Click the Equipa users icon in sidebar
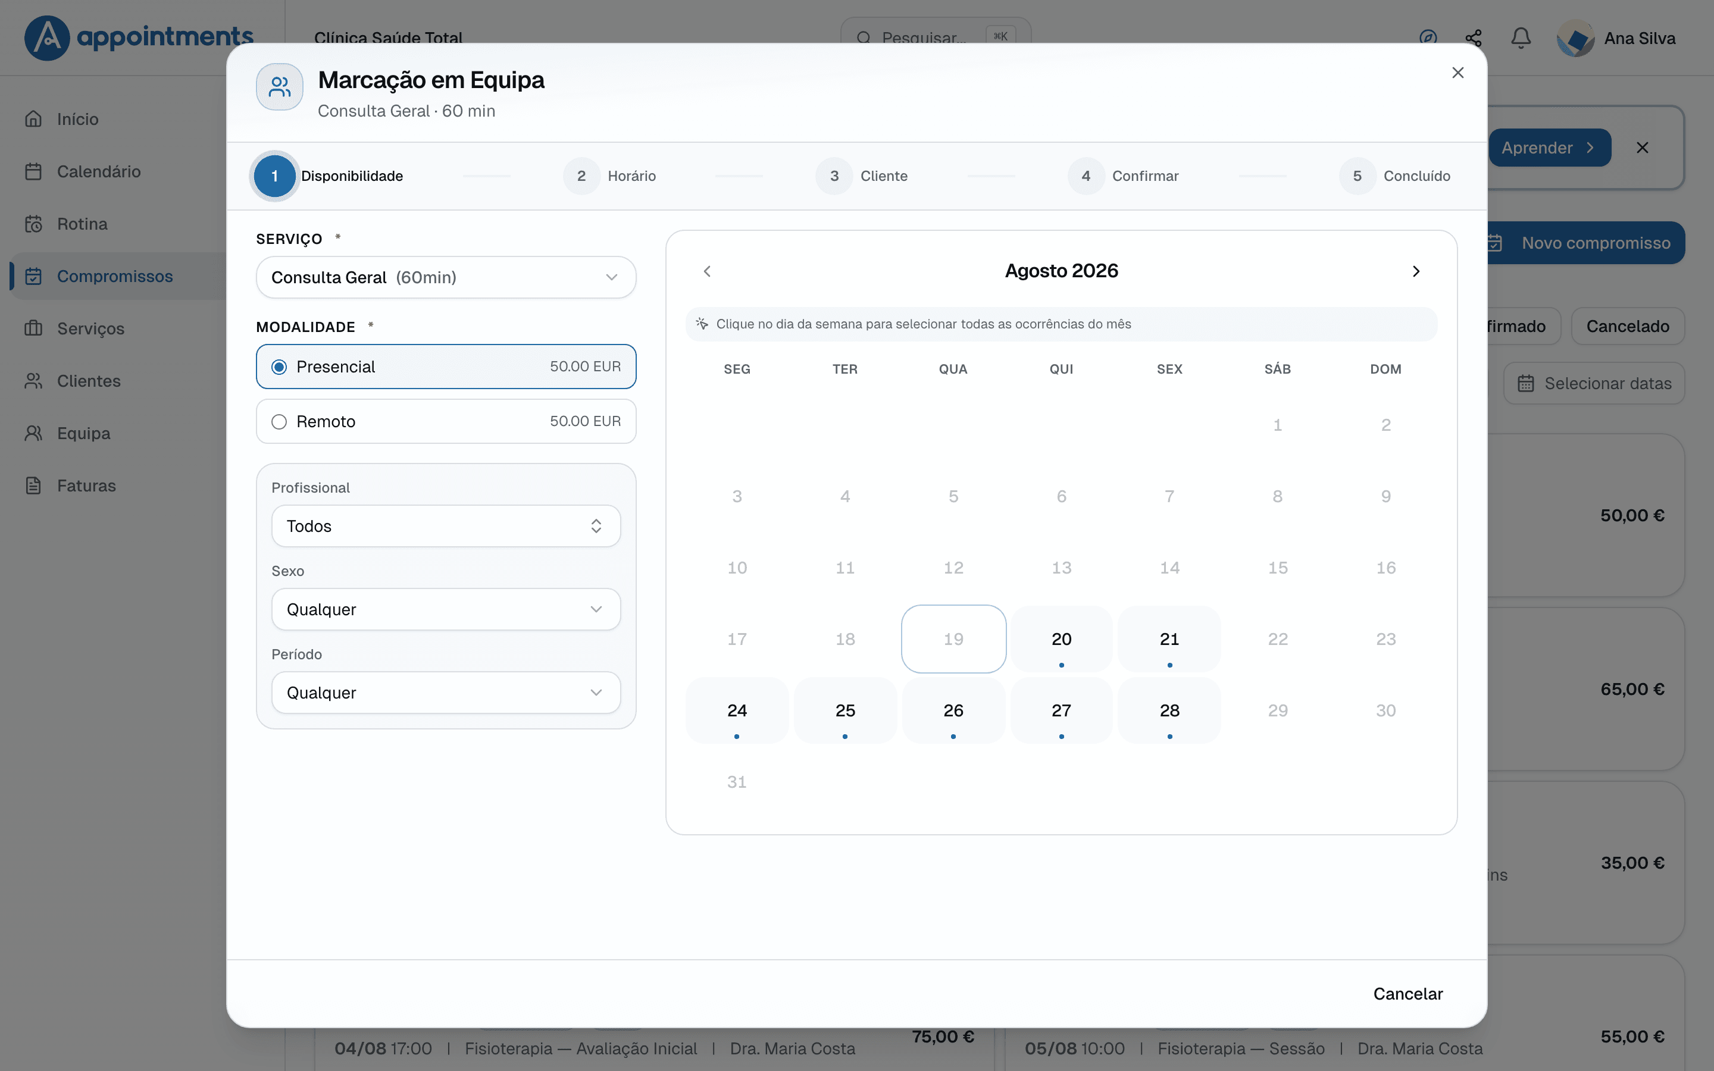 click(33, 434)
